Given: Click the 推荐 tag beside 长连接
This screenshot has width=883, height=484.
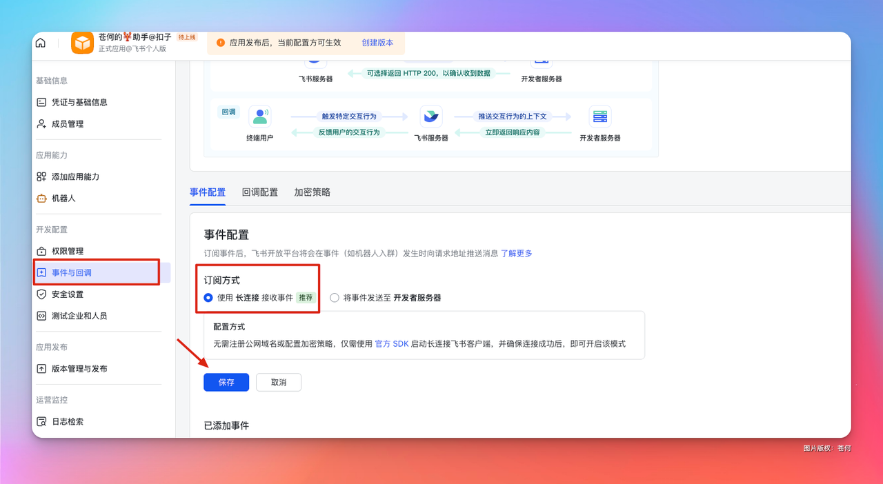Looking at the screenshot, I should (x=306, y=298).
